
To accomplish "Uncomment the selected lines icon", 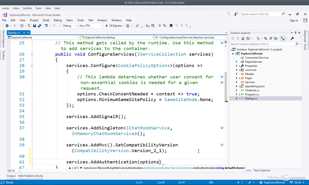I will coord(164,26).
